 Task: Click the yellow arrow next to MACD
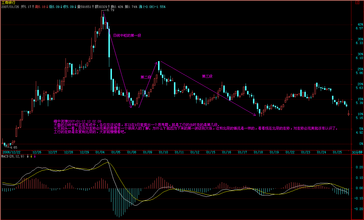tap(31, 156)
